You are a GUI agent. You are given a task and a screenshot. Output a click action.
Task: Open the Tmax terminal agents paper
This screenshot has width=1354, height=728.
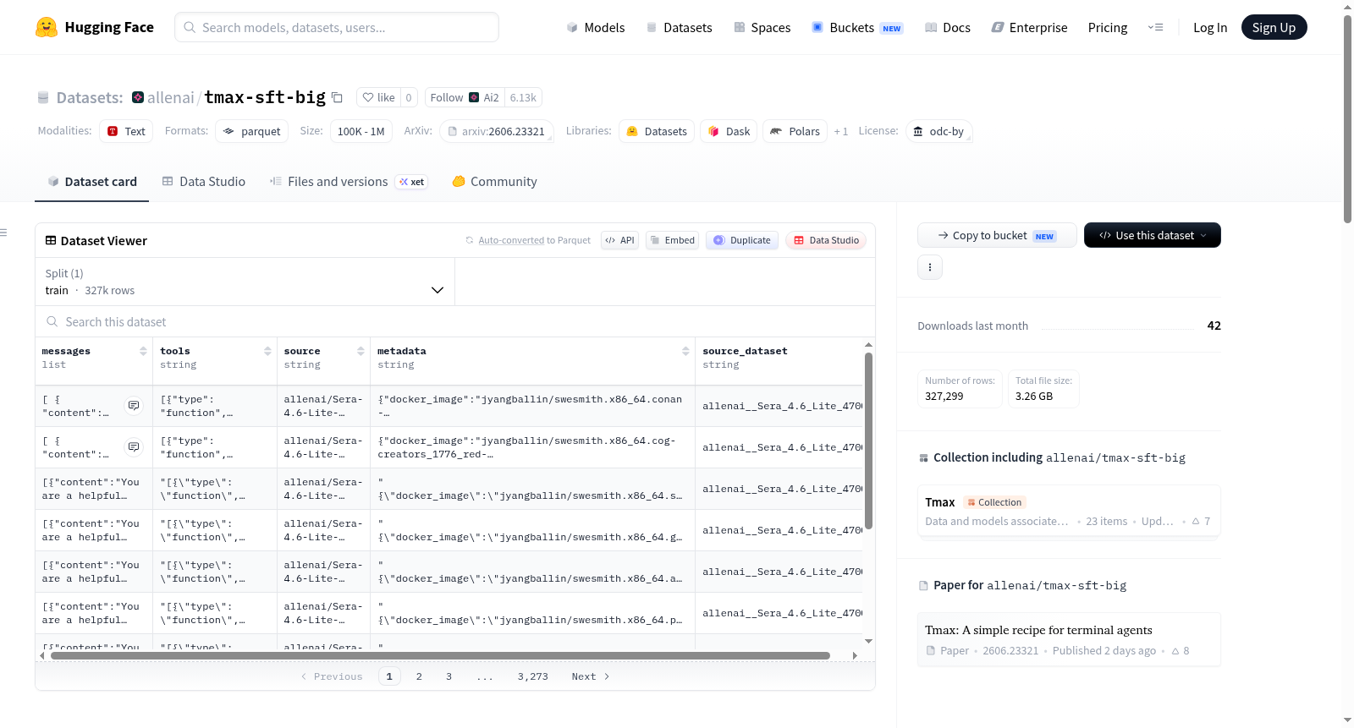click(1069, 639)
